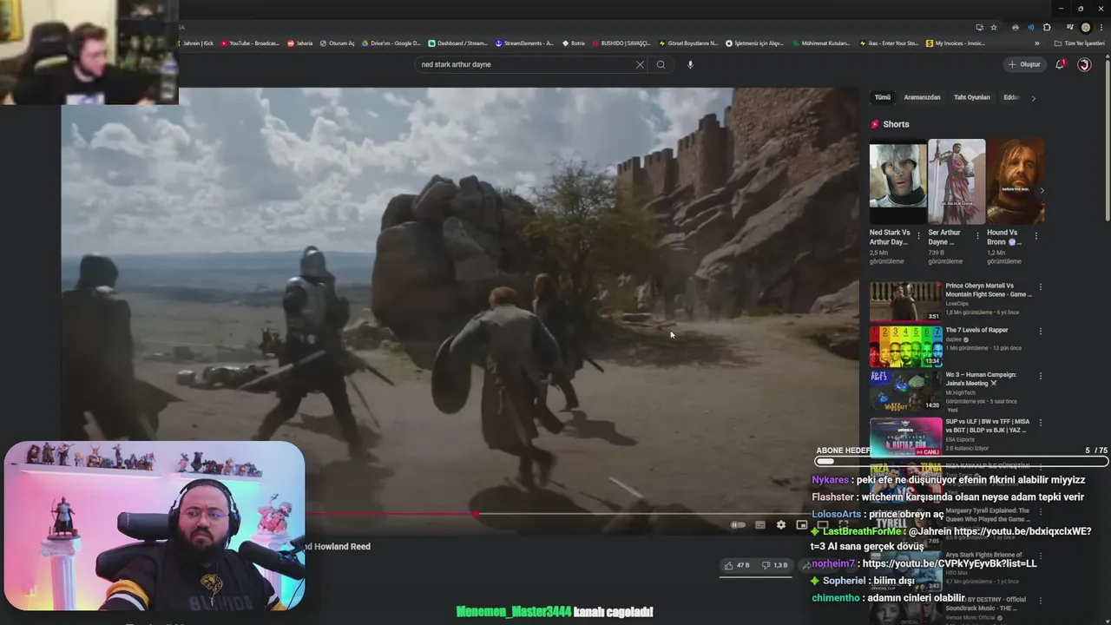Click the magnifier search button

coord(661,64)
